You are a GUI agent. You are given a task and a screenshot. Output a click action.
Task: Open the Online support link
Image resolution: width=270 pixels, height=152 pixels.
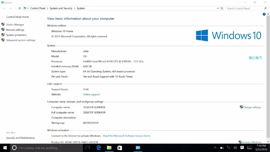point(92,94)
